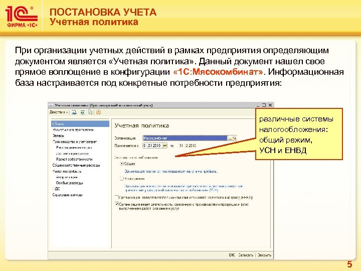The image size is (361, 271).
Task: Open Общехозяйственные расходы section
Action: pyautogui.click(x=76, y=165)
